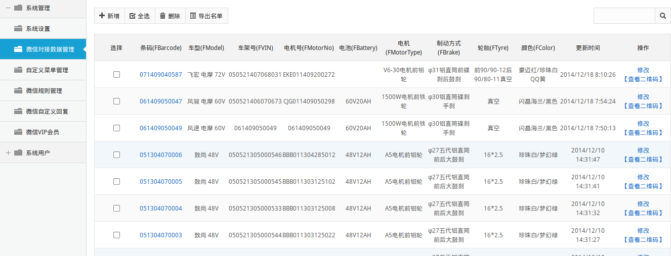The width and height of the screenshot is (671, 256).
Task: Click the 删除 delete button
Action: pyautogui.click(x=170, y=16)
